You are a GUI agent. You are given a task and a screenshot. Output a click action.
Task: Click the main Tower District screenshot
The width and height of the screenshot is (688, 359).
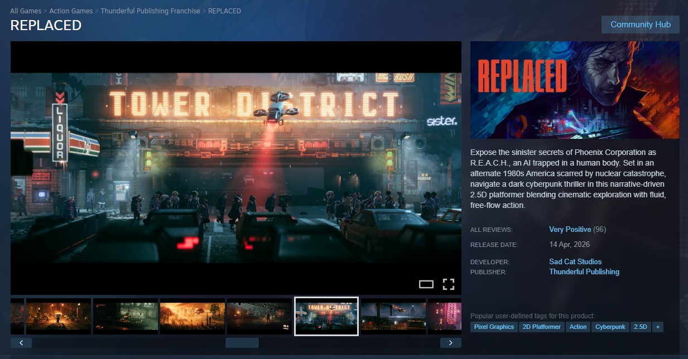[x=236, y=168]
